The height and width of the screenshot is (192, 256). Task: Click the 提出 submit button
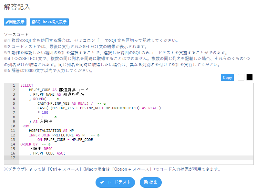(x=151, y=182)
